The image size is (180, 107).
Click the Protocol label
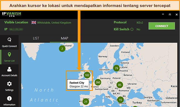(x=120, y=22)
